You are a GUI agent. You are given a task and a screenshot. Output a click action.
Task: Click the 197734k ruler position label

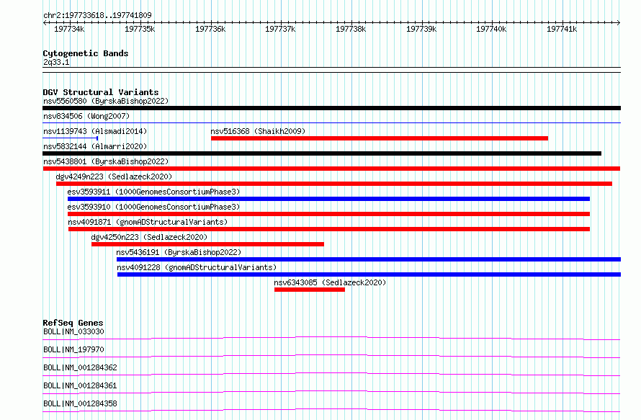click(x=69, y=29)
